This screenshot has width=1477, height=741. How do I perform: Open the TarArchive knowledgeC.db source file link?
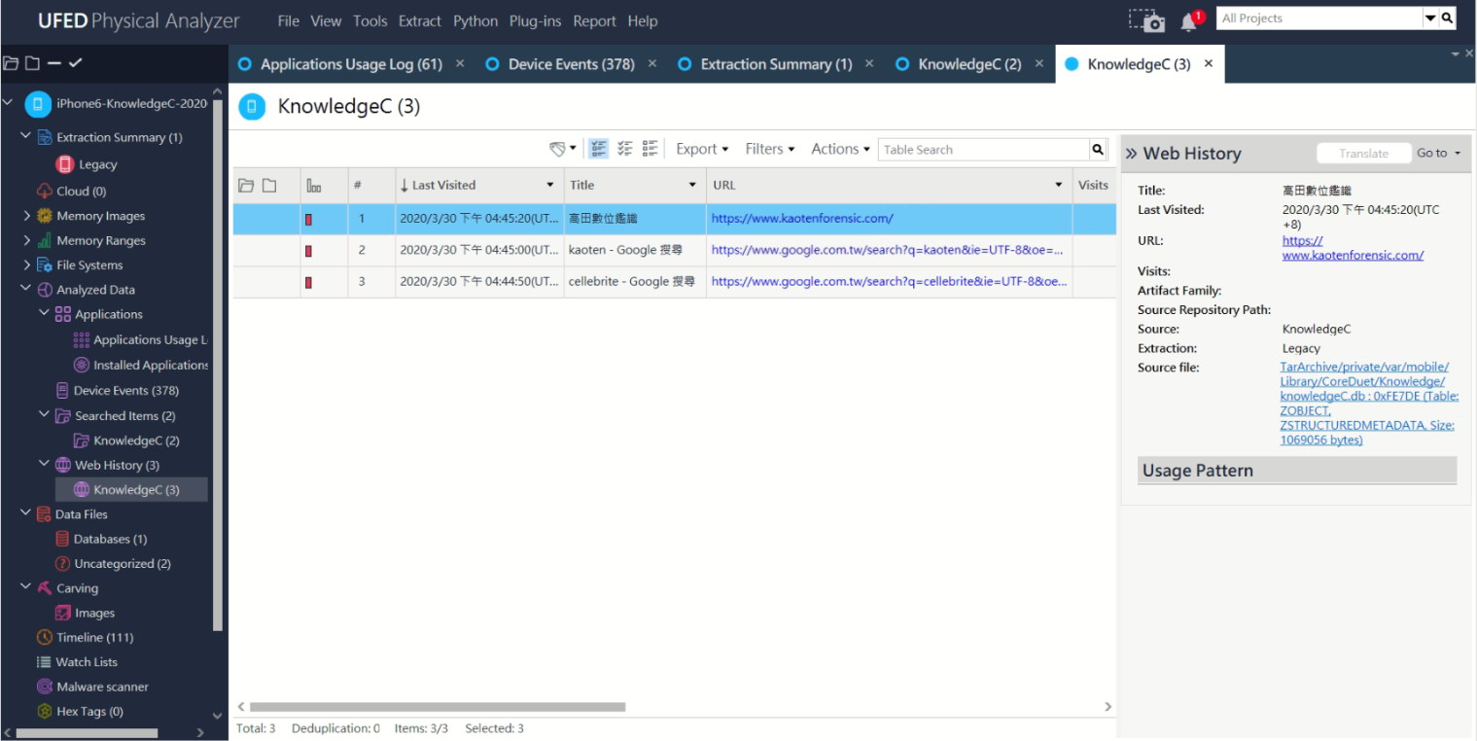coord(1368,404)
